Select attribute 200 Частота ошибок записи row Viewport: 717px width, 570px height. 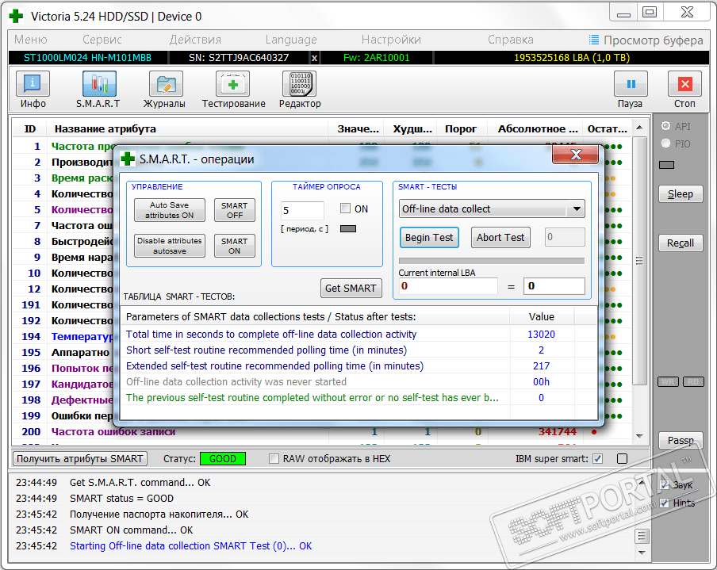(322, 431)
